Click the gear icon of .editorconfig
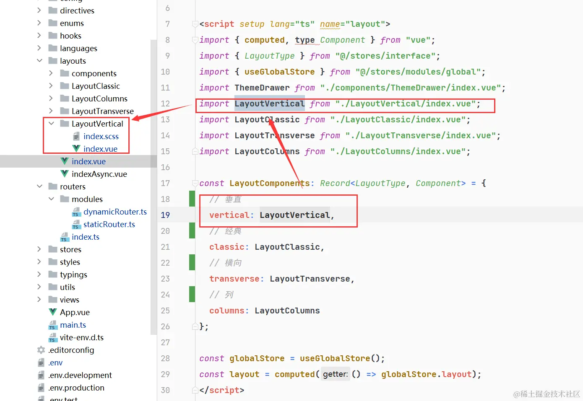The image size is (583, 401). click(x=41, y=349)
